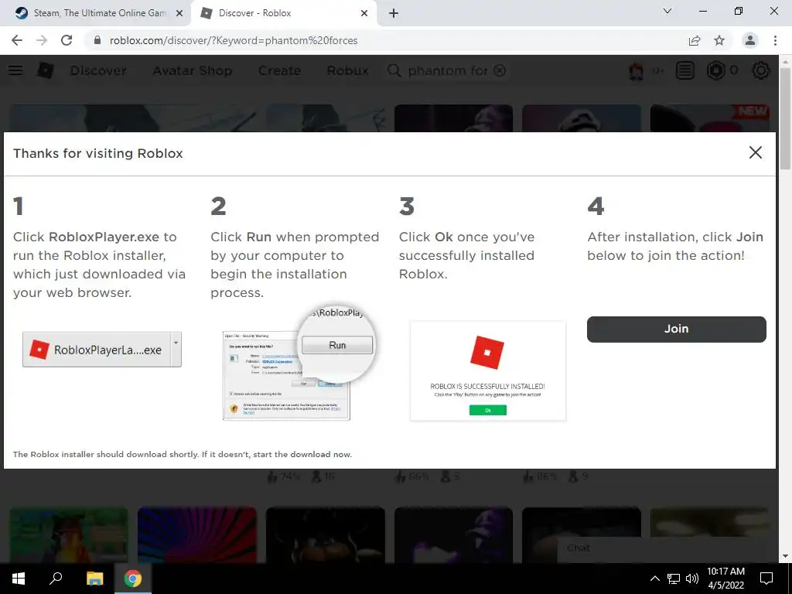Select the Discover - Roblox tab
The width and height of the screenshot is (792, 594).
click(x=283, y=13)
